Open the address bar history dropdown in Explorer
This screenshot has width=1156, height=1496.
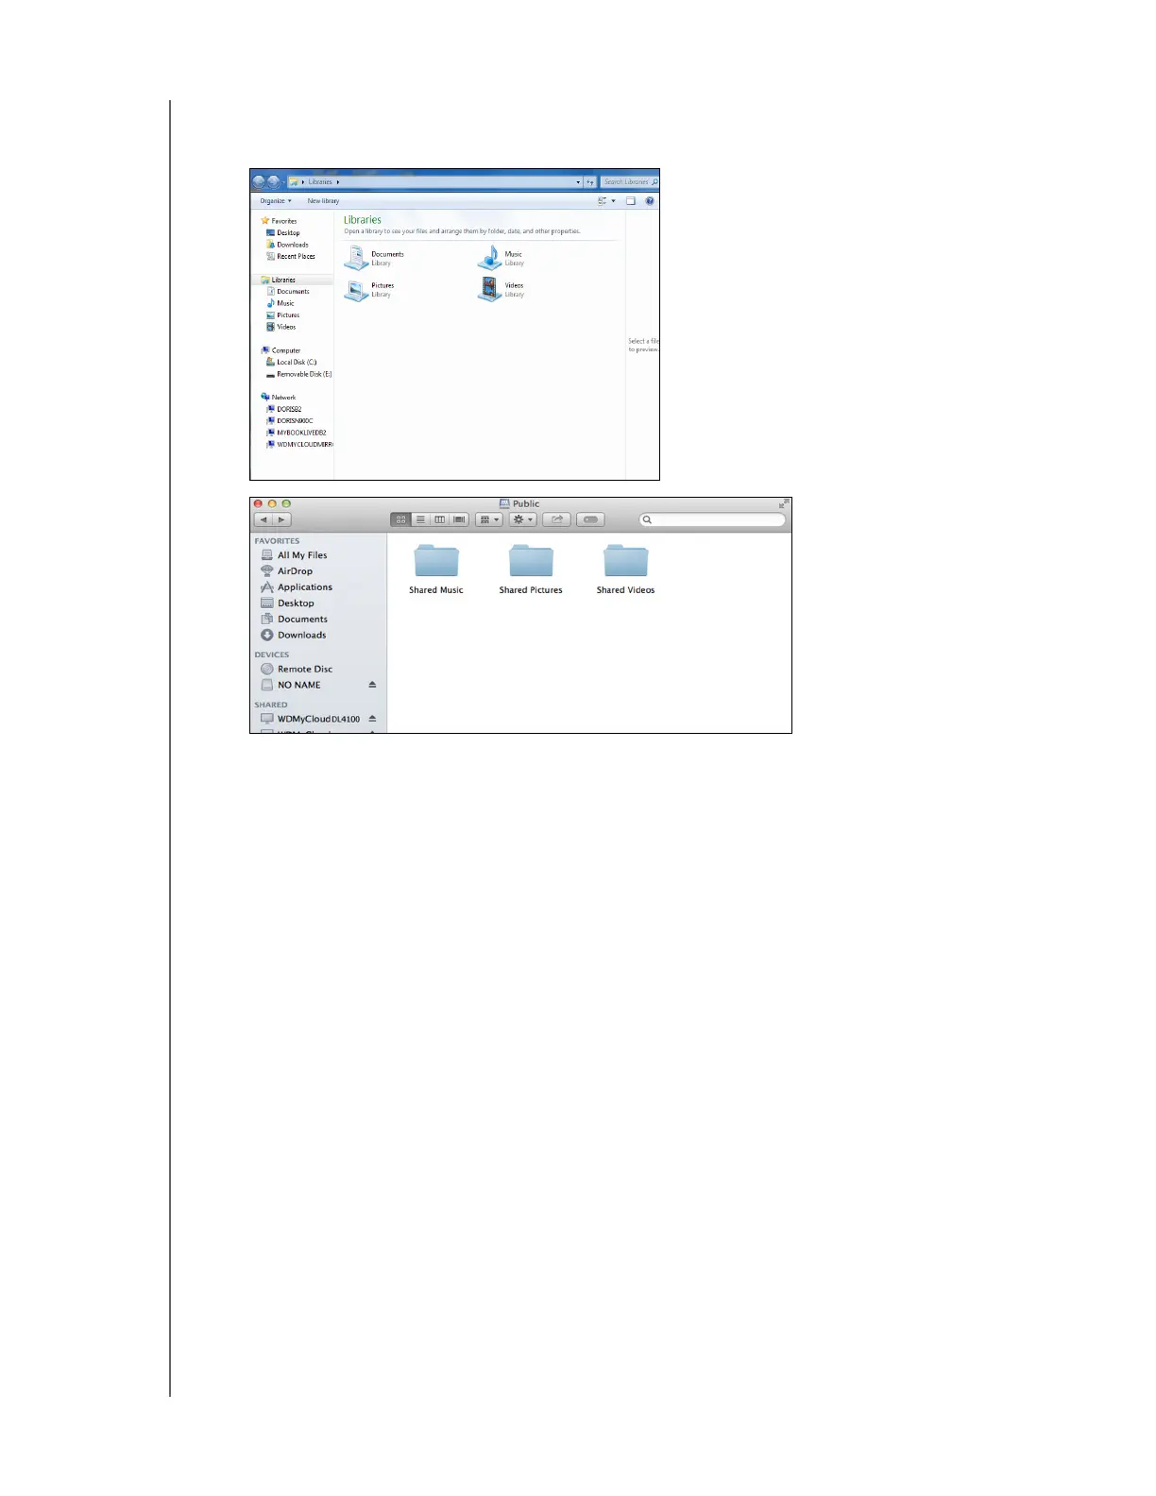(578, 182)
